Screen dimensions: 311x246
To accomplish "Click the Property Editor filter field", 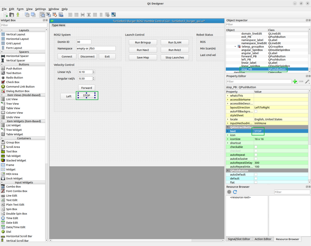I will coord(259,82).
